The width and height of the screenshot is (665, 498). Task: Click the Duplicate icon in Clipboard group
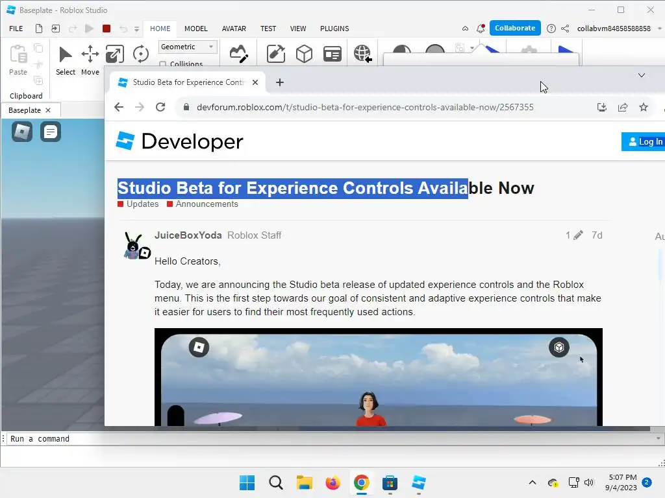[x=38, y=80]
